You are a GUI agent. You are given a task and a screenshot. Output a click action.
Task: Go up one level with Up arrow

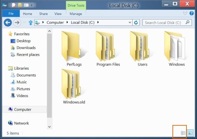(31, 23)
